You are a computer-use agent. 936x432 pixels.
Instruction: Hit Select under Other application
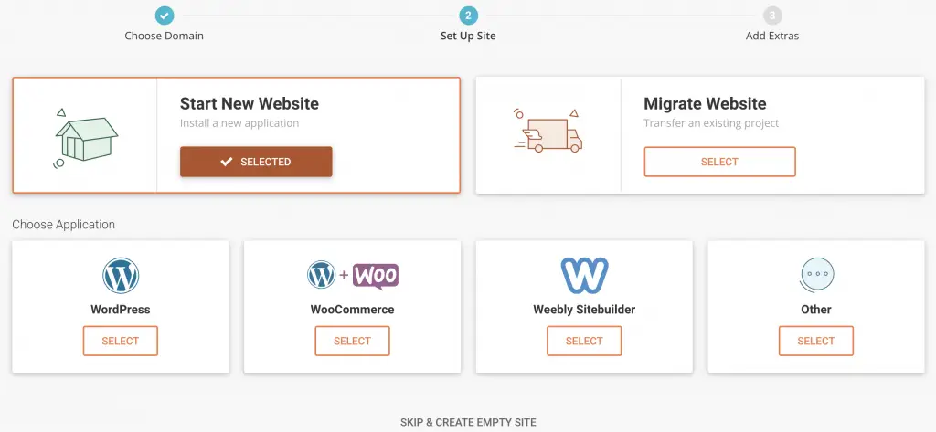pos(816,341)
